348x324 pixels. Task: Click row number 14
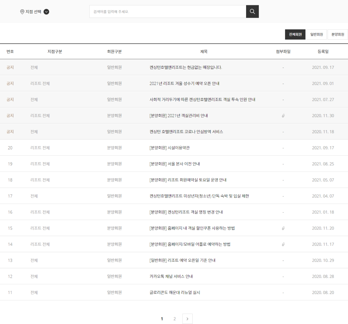(10, 244)
